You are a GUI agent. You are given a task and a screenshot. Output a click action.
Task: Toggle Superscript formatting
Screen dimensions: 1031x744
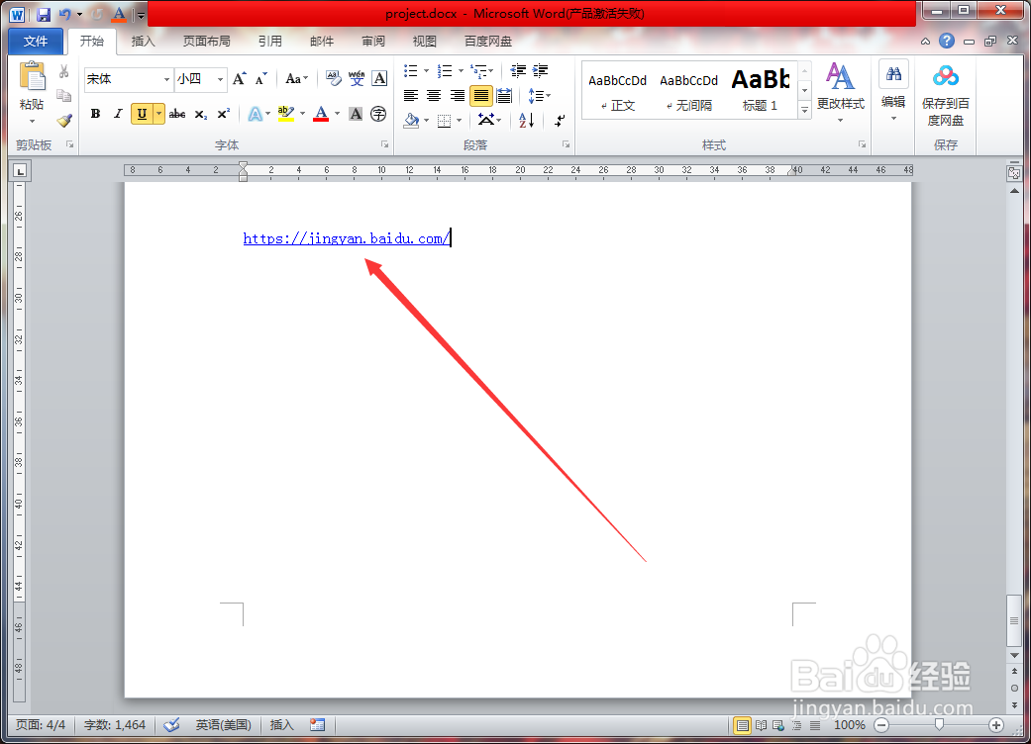pos(224,114)
